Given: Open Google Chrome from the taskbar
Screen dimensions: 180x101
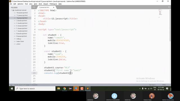Looking at the screenshot, I should pos(64,89).
